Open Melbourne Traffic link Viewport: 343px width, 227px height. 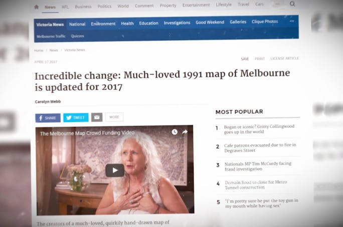(x=51, y=36)
